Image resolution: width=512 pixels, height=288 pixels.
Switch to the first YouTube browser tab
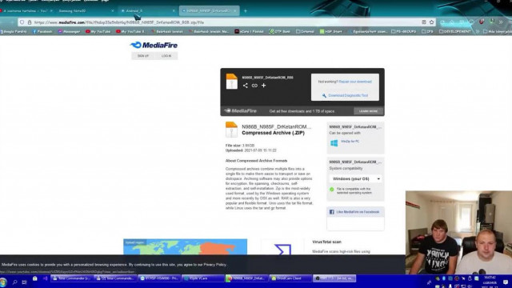click(x=26, y=10)
